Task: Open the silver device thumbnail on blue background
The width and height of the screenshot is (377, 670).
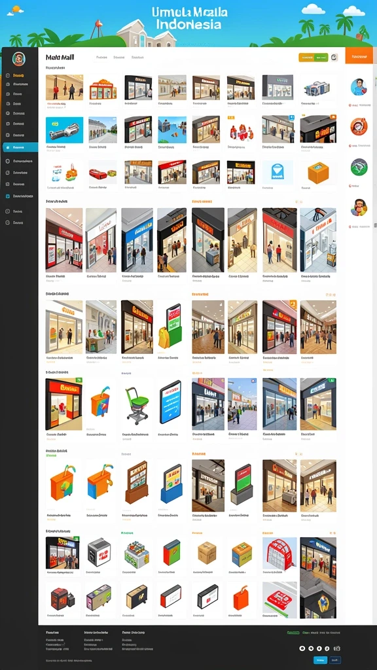Action: 64,130
